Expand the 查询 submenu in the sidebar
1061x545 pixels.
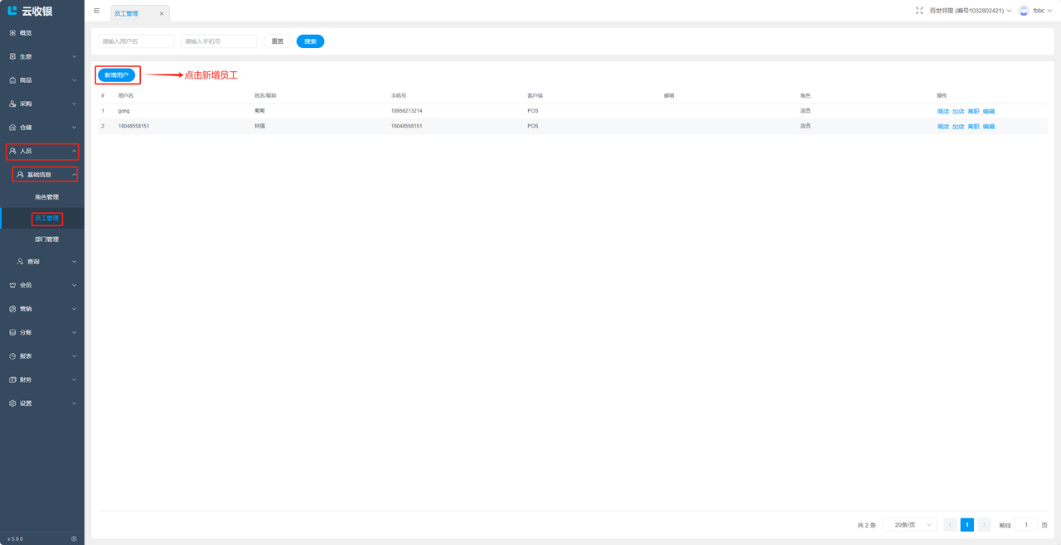tap(46, 262)
